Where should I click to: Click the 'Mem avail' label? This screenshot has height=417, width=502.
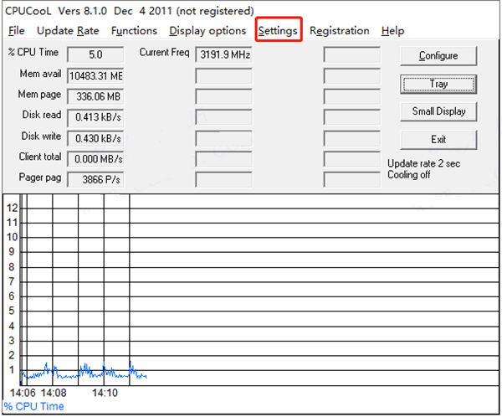point(40,74)
